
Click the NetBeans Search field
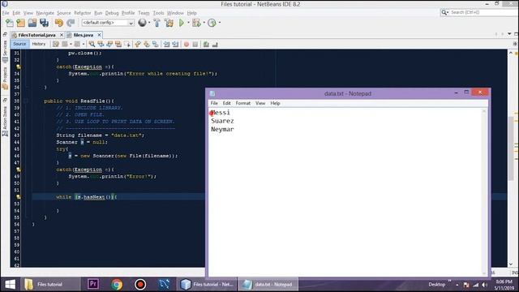[479, 12]
